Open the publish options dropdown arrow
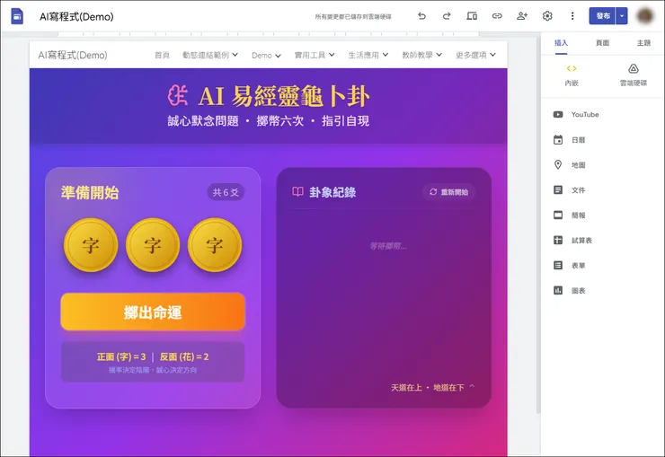Viewport: 665px width, 457px height. point(622,16)
